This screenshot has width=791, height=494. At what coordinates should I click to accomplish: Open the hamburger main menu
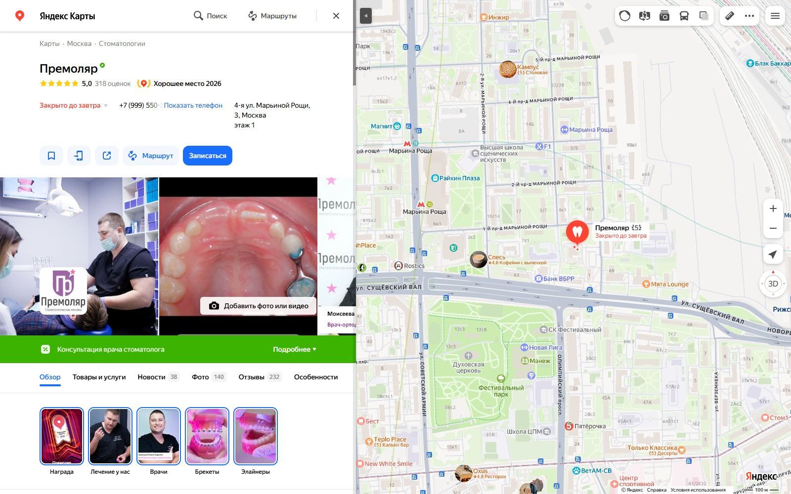[775, 16]
